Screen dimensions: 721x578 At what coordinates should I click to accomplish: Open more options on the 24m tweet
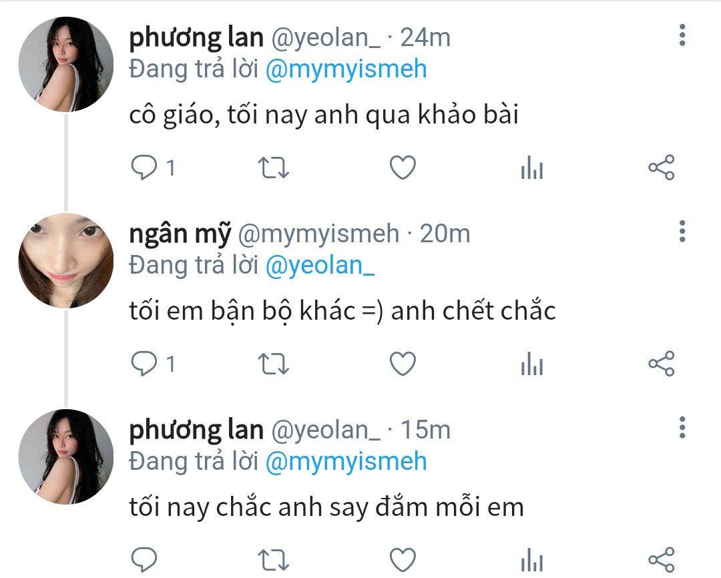click(x=682, y=35)
